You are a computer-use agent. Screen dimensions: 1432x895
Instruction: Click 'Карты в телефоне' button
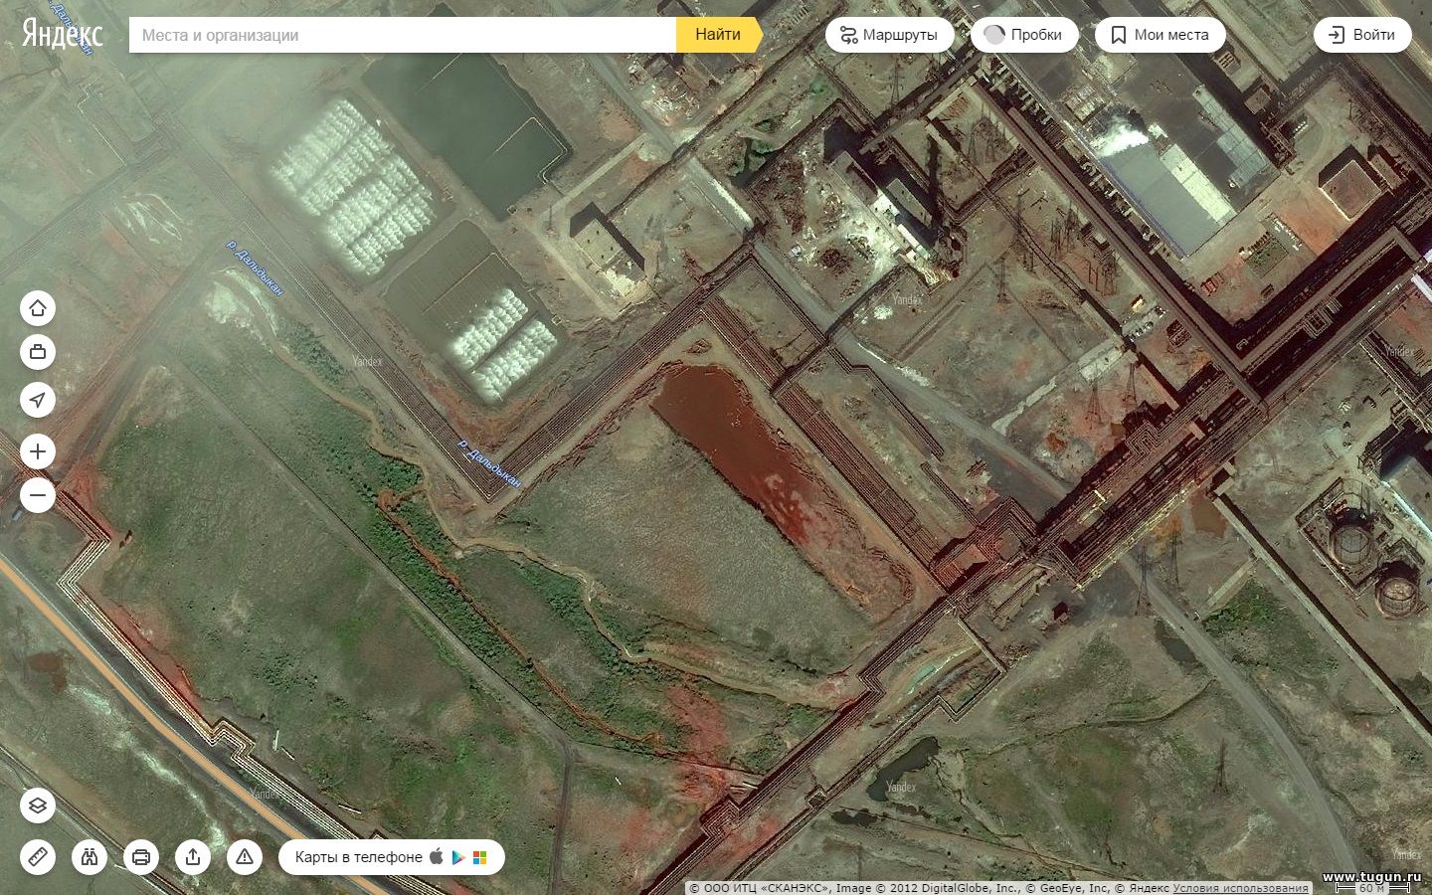point(392,857)
